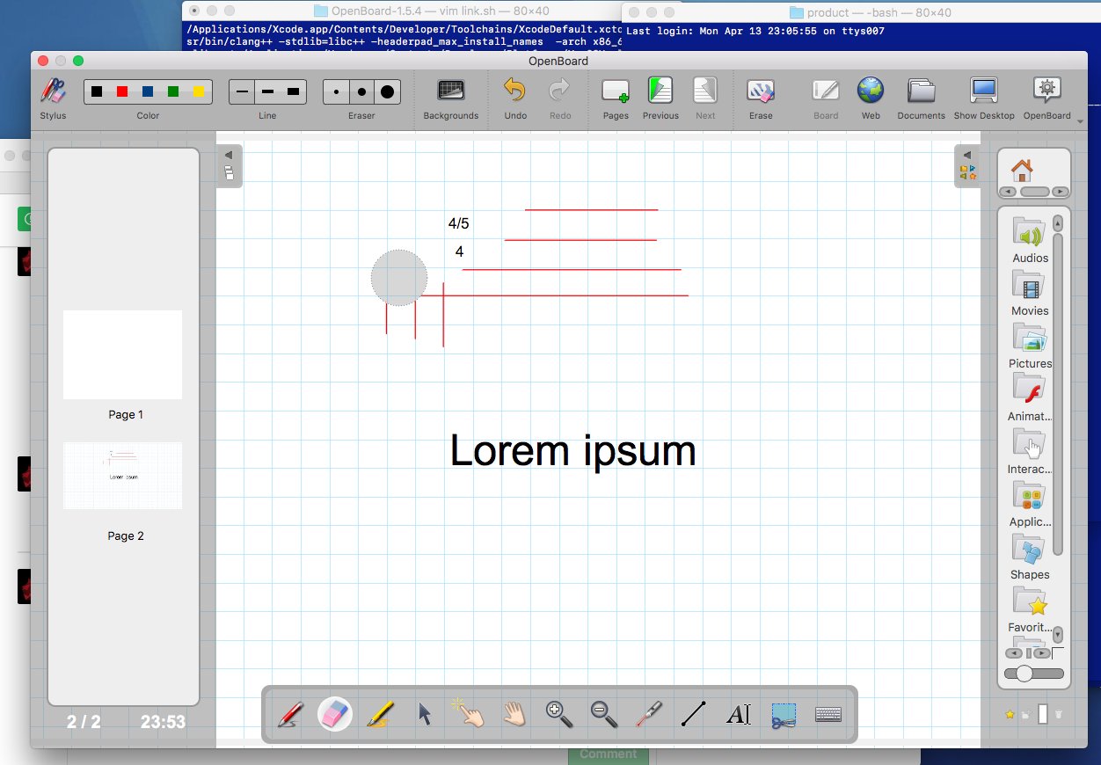Select the Draw Lines tool

tap(694, 714)
